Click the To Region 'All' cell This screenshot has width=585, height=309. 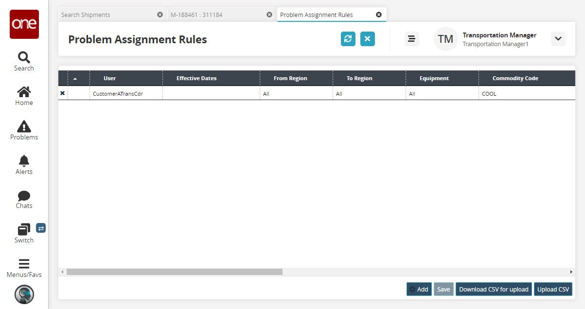[369, 94]
